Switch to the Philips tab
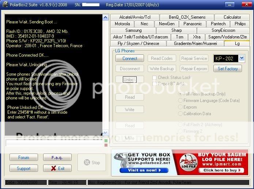 click(240, 24)
